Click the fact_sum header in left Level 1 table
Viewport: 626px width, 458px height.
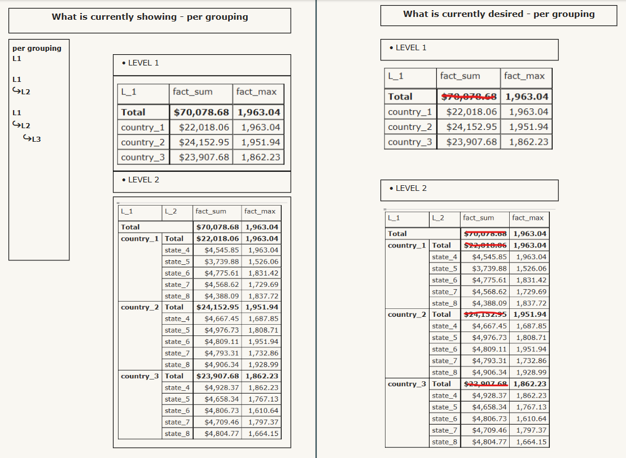point(192,92)
